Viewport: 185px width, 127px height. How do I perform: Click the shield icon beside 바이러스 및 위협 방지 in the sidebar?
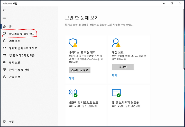click(x=4, y=34)
